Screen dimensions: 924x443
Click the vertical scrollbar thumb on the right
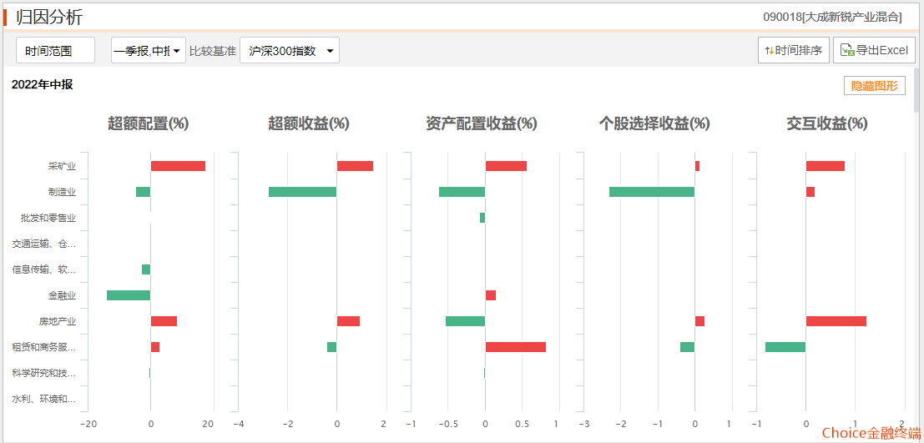pyautogui.click(x=916, y=89)
